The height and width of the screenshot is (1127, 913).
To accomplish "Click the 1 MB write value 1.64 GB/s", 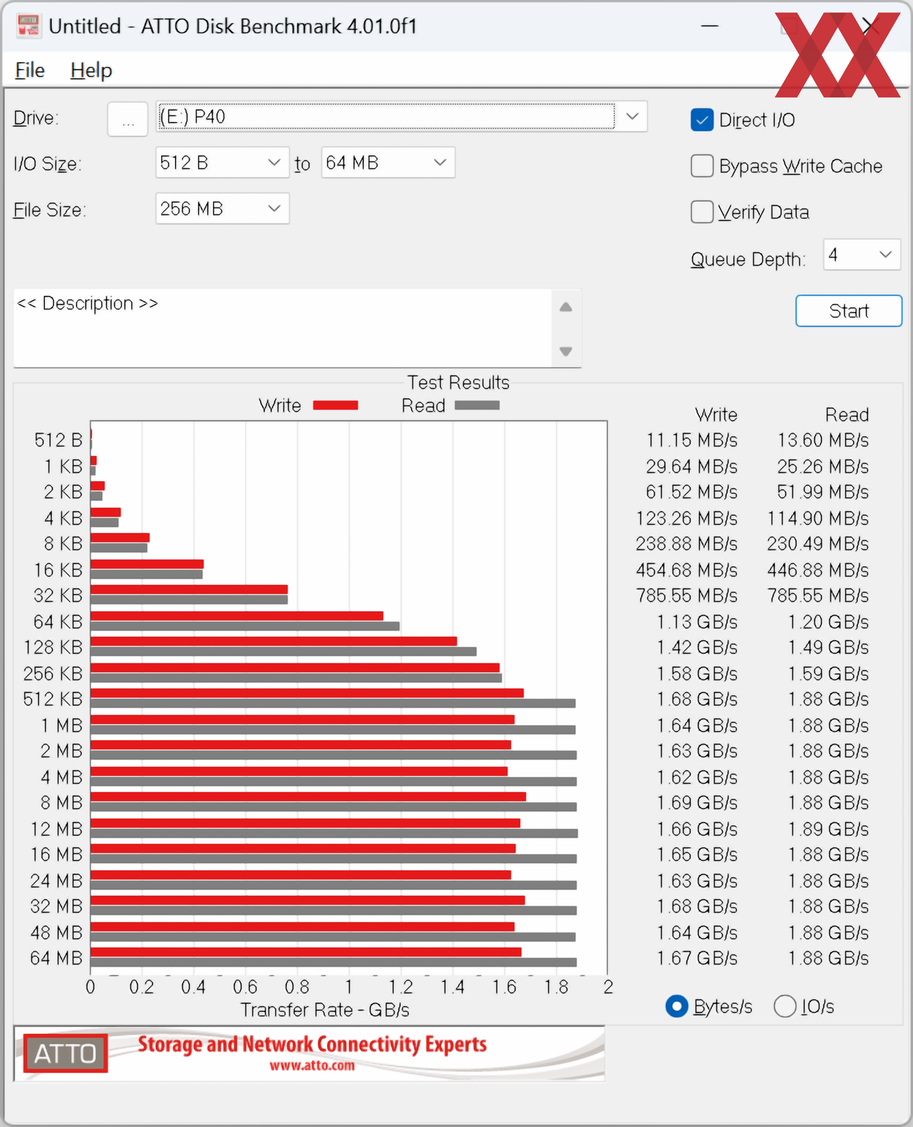I will (697, 725).
